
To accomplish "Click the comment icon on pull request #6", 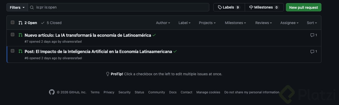I will point(312,51).
